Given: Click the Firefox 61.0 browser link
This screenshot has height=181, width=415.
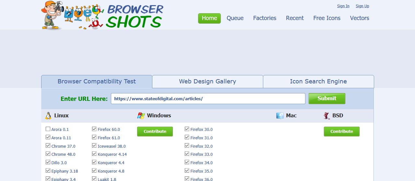Looking at the screenshot, I should coord(109,138).
